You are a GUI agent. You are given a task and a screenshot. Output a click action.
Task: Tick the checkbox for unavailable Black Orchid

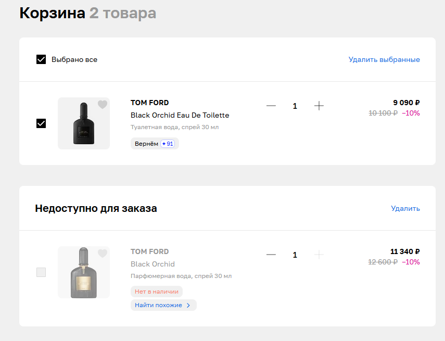41,272
